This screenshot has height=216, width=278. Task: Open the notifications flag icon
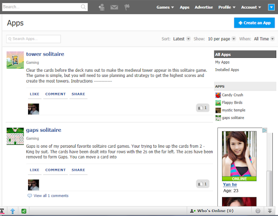coord(127,7)
